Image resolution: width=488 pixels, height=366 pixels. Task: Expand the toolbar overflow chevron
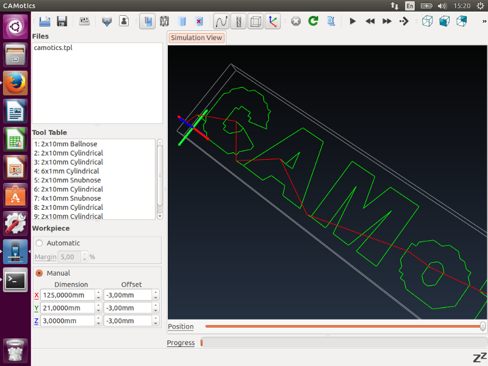(x=484, y=21)
